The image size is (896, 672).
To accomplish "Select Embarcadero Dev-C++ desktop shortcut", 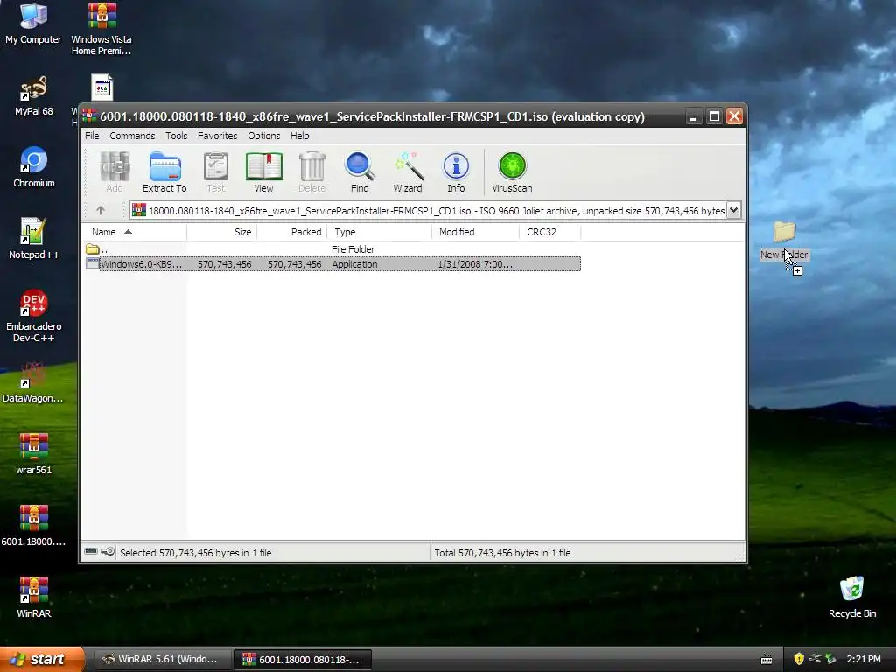I will pyautogui.click(x=34, y=316).
